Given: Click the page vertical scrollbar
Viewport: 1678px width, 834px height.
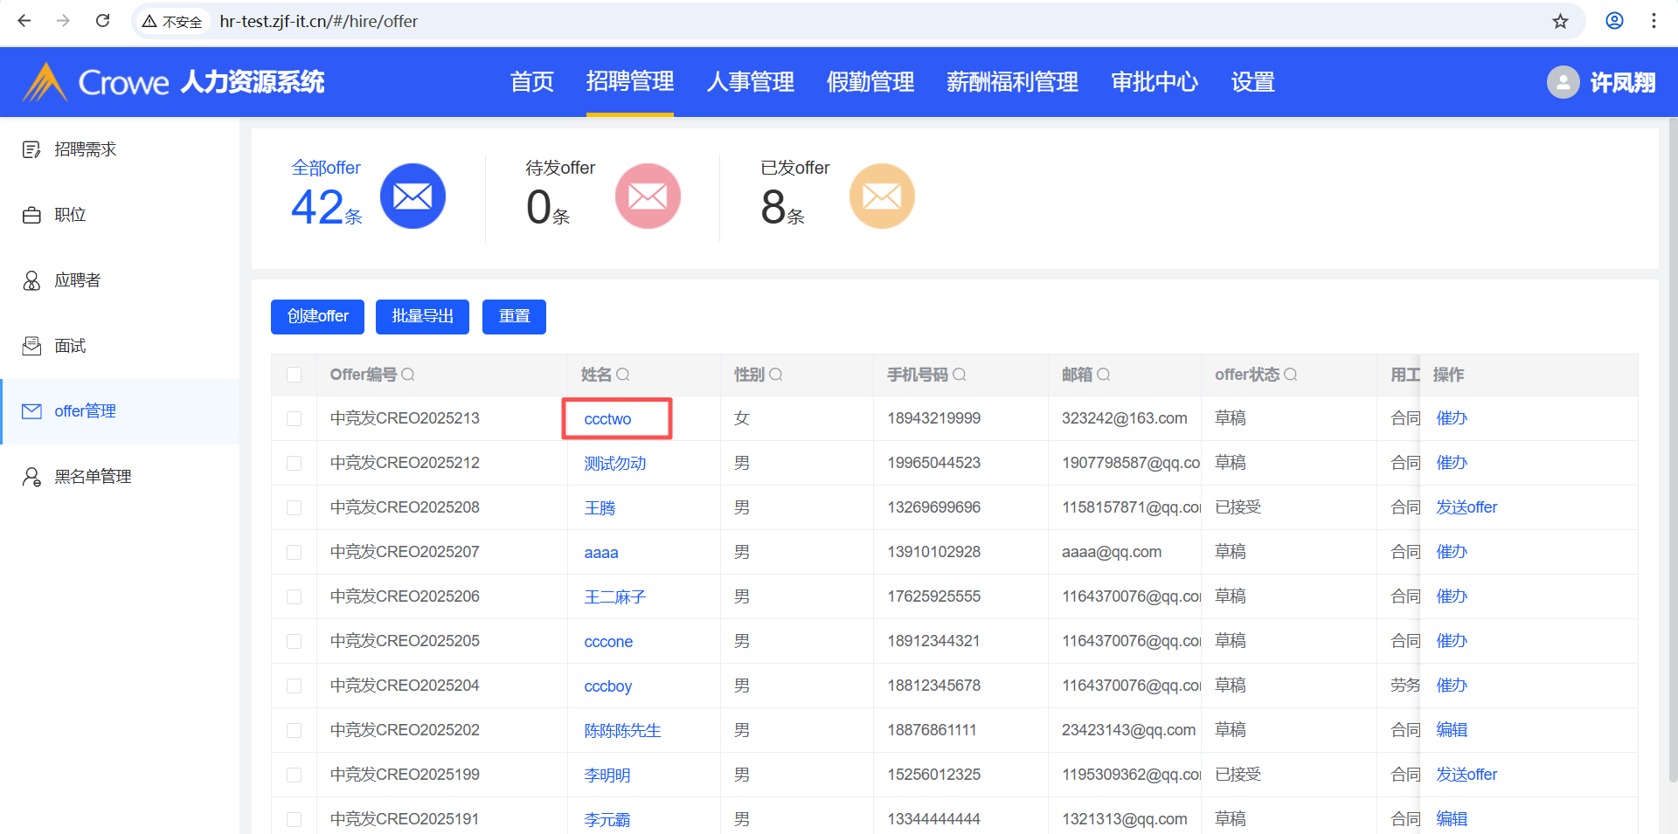Looking at the screenshot, I should tap(1672, 437).
